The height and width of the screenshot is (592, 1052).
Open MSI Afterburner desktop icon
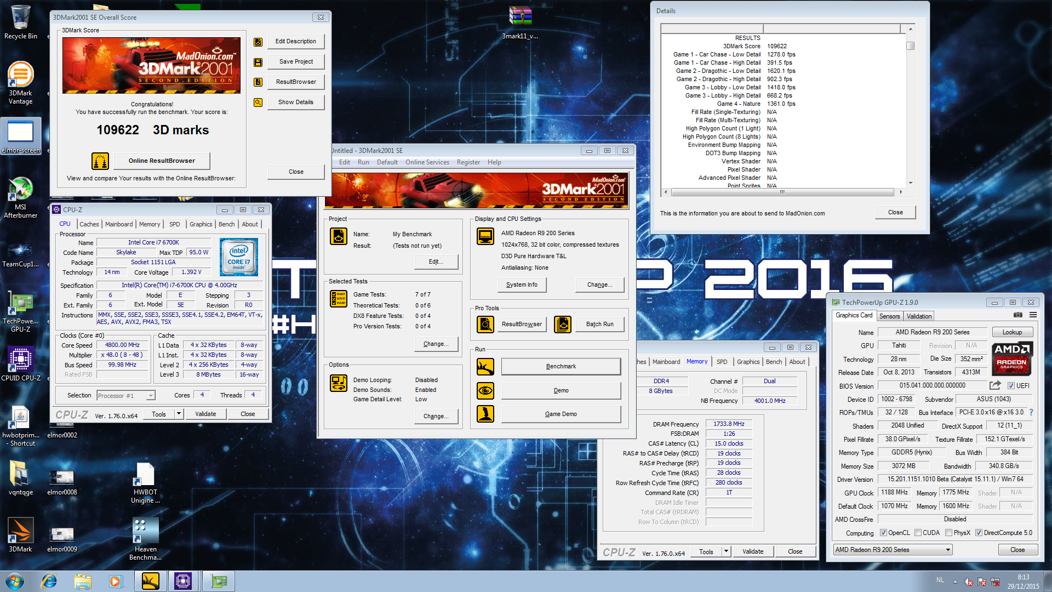pos(21,197)
